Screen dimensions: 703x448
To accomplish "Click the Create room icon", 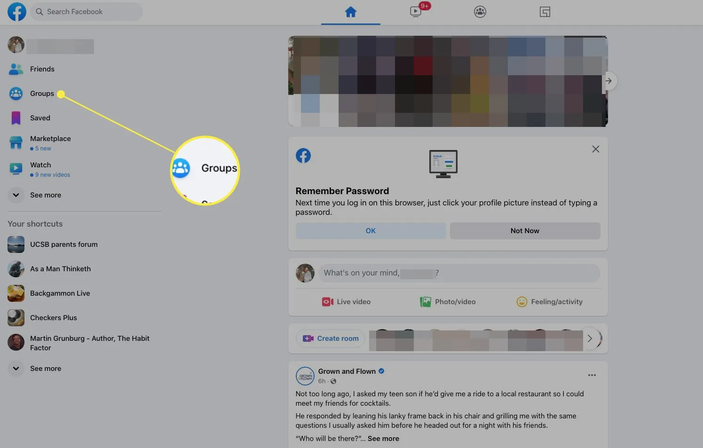I will pyautogui.click(x=308, y=338).
